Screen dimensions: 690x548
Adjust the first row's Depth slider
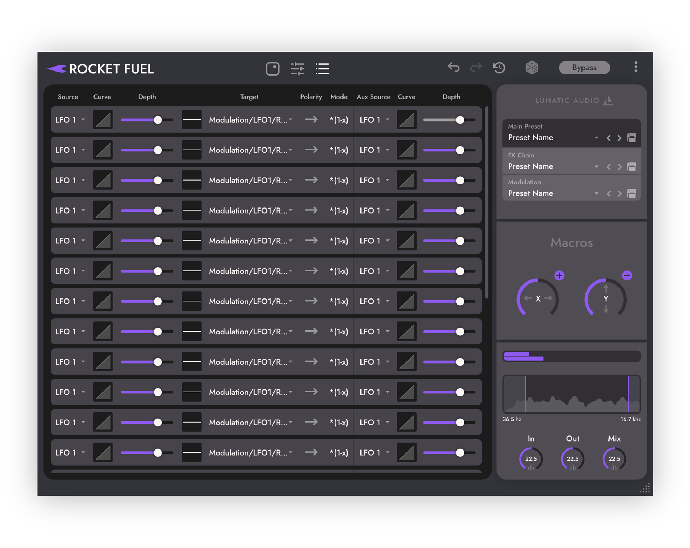pos(158,119)
